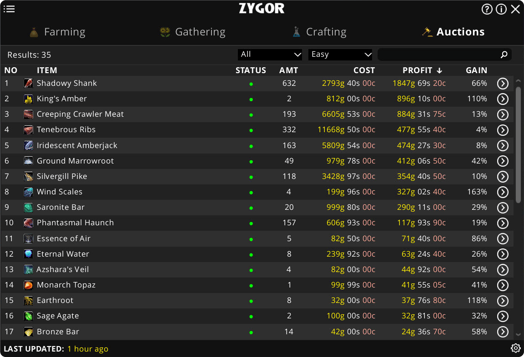
Task: Open details arrow for Bronze Bar
Action: point(503,332)
